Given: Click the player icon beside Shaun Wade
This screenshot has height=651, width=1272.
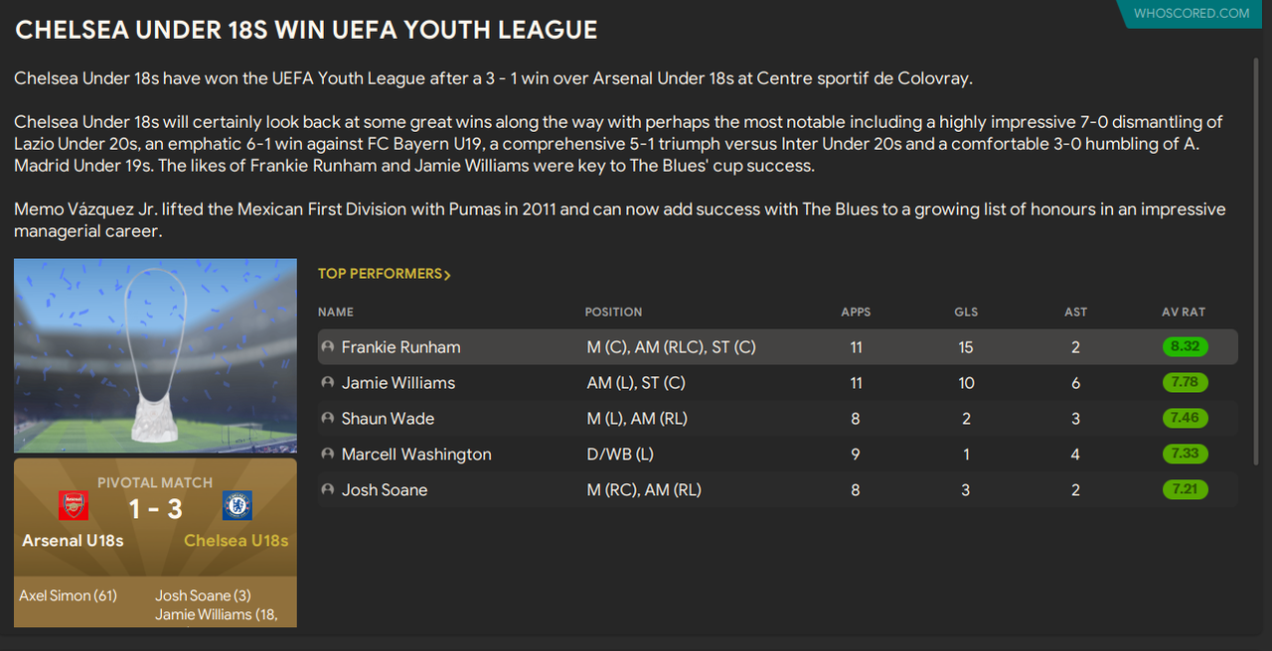Looking at the screenshot, I should 327,419.
